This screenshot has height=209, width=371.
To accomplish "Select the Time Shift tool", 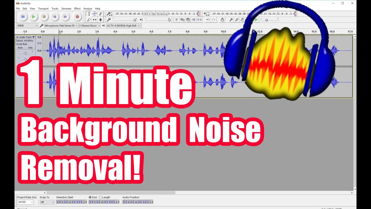I will pyautogui.click(x=95, y=20).
